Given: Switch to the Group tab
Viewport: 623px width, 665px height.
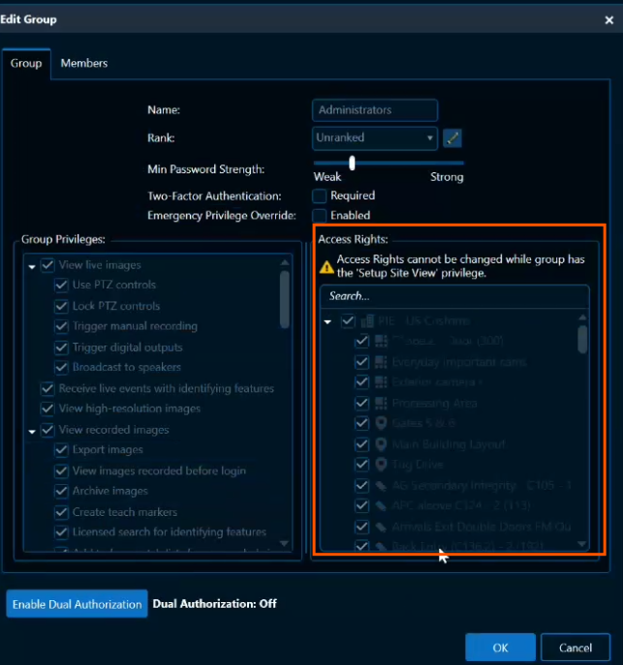Looking at the screenshot, I should coord(26,64).
